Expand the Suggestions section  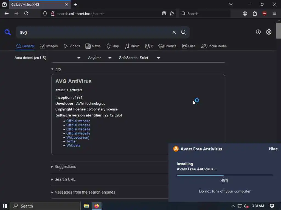[x=64, y=167]
